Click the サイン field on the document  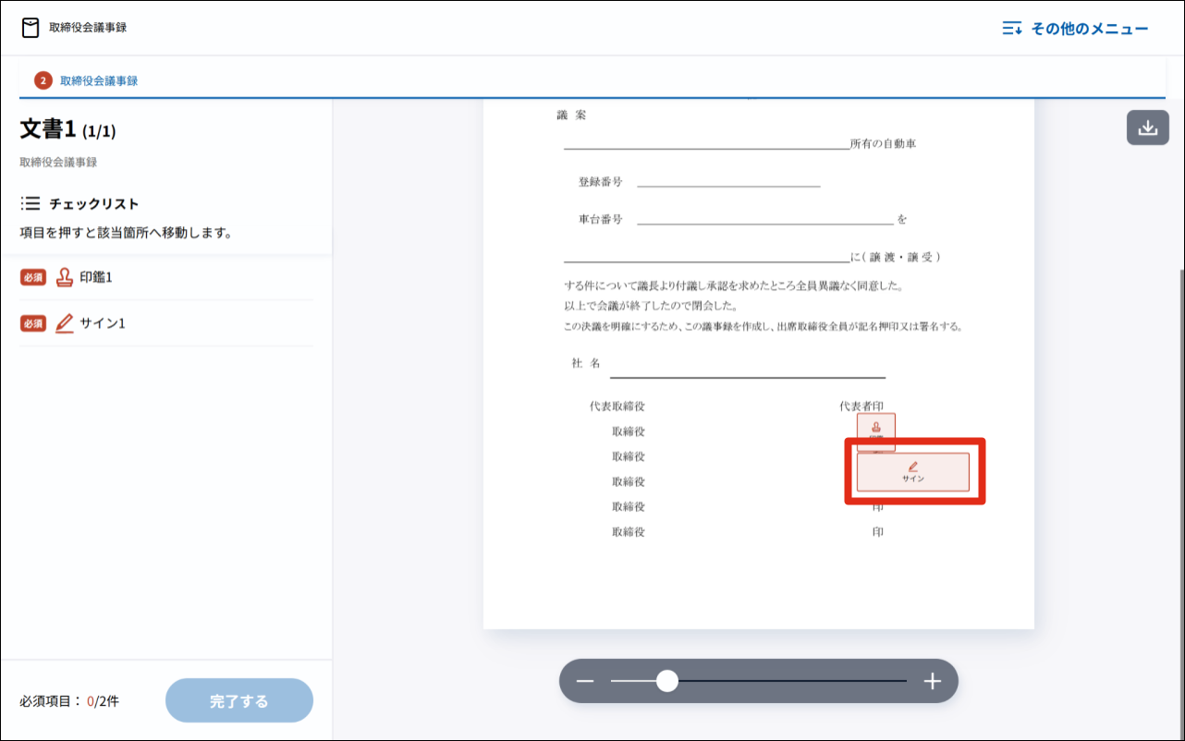(x=912, y=472)
